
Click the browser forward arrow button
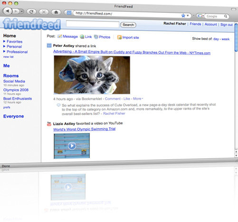point(16,11)
